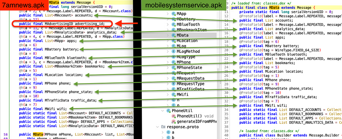Select MRequestType in the class tree
The height and width of the screenshot is (139, 342).
click(191, 84)
